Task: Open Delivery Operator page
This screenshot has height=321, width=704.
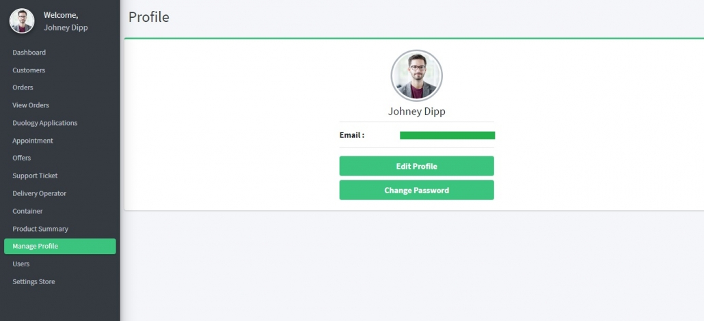Action: pyautogui.click(x=40, y=193)
